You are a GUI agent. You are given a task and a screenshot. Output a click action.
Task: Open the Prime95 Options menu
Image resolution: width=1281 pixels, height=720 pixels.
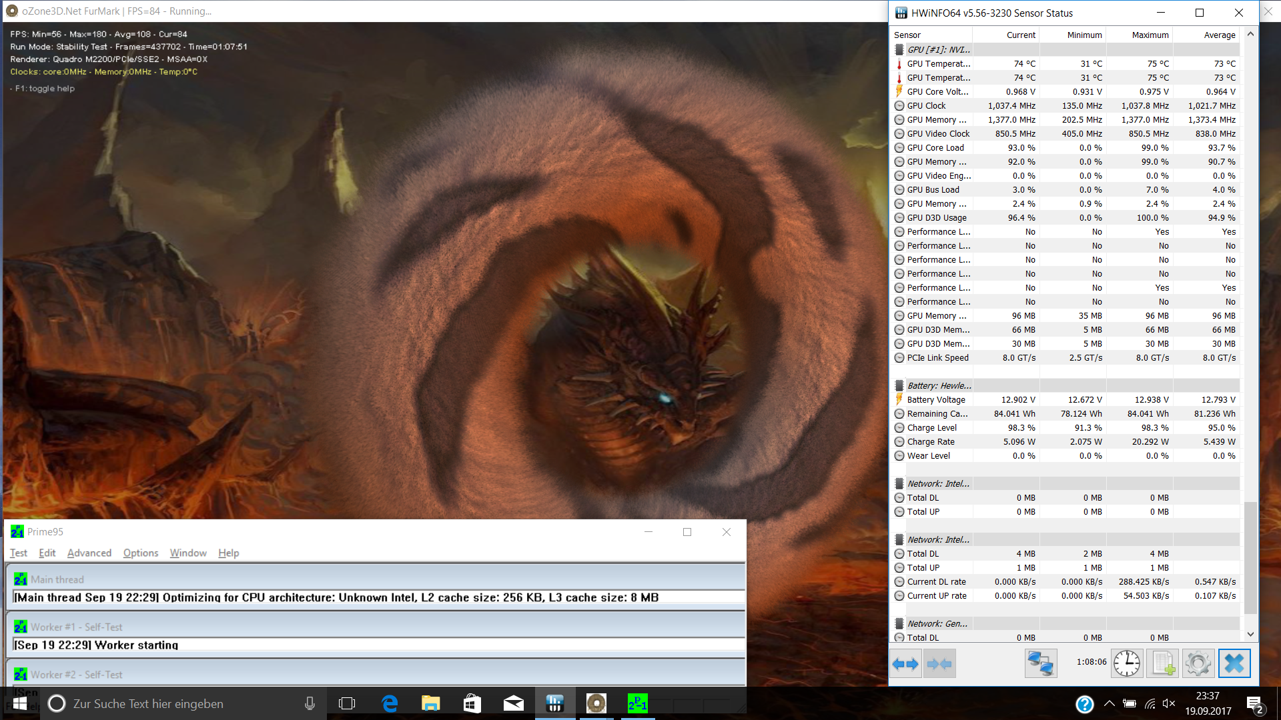pyautogui.click(x=140, y=553)
